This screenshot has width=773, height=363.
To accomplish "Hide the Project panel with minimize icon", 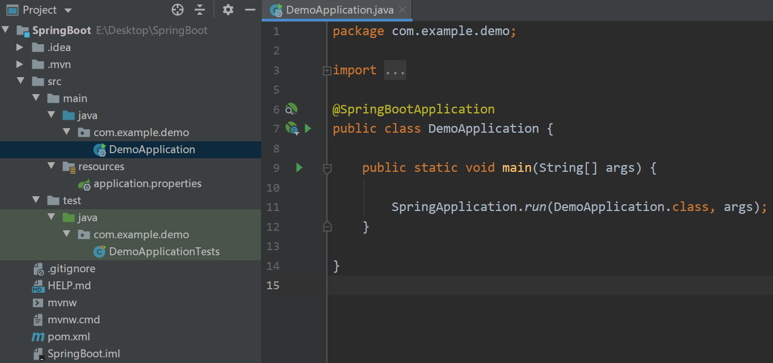I will pyautogui.click(x=250, y=10).
